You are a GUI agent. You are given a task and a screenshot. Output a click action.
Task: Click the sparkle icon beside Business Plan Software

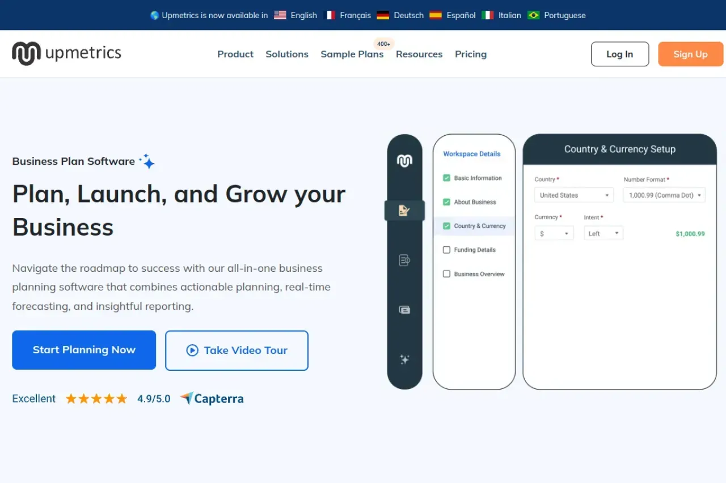click(147, 161)
